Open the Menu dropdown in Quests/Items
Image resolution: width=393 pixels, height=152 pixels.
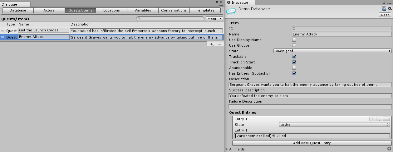[214, 19]
